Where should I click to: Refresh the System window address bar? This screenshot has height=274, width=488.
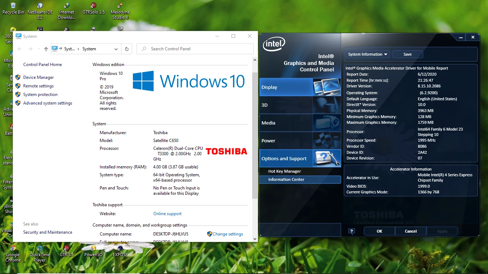click(x=127, y=49)
